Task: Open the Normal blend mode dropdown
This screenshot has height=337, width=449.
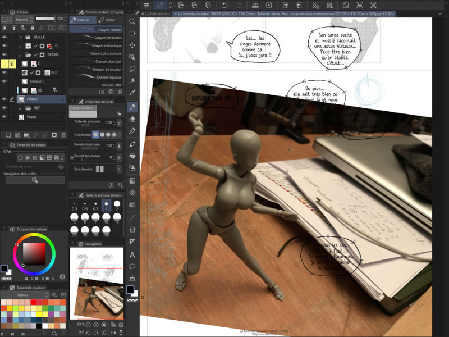Action: [x=24, y=19]
